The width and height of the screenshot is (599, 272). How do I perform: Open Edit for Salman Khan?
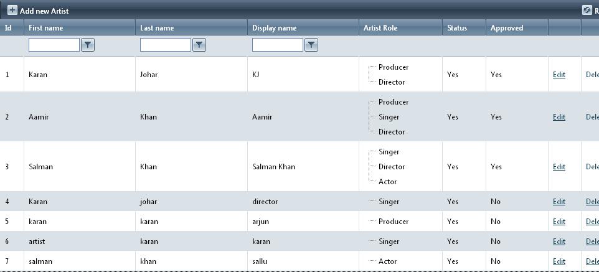click(559, 167)
